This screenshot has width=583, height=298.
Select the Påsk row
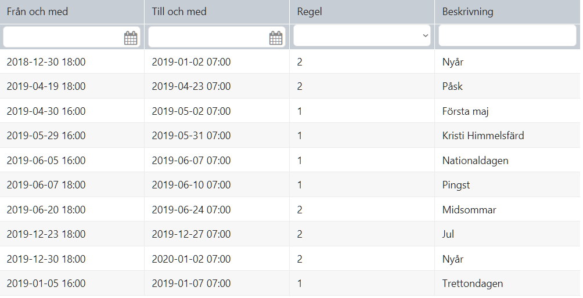pos(290,86)
